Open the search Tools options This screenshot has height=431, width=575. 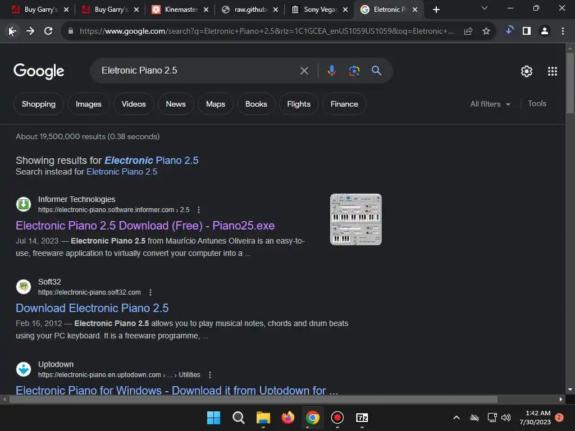[x=537, y=104]
